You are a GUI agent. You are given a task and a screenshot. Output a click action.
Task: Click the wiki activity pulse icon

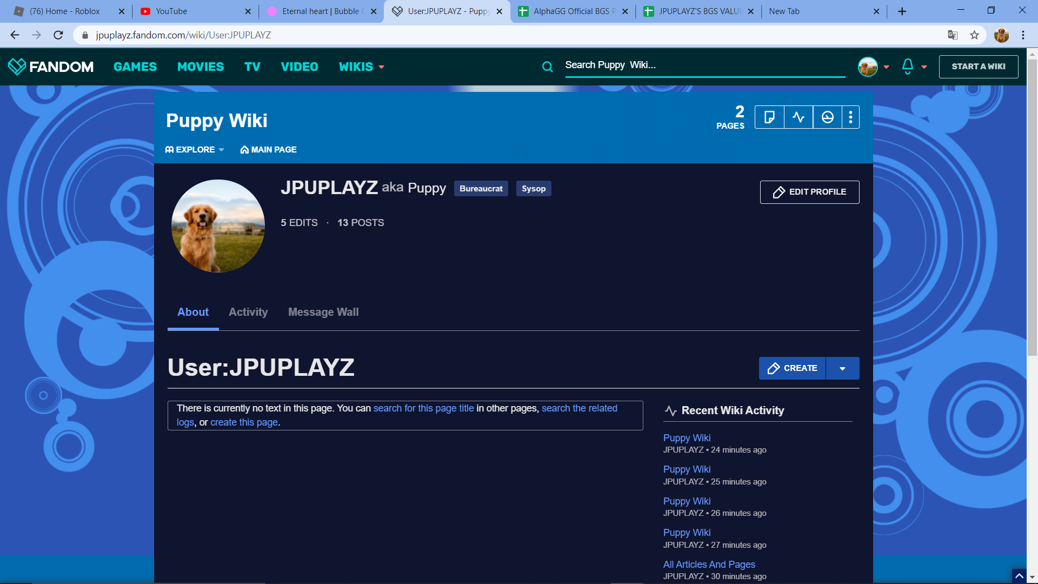[799, 117]
